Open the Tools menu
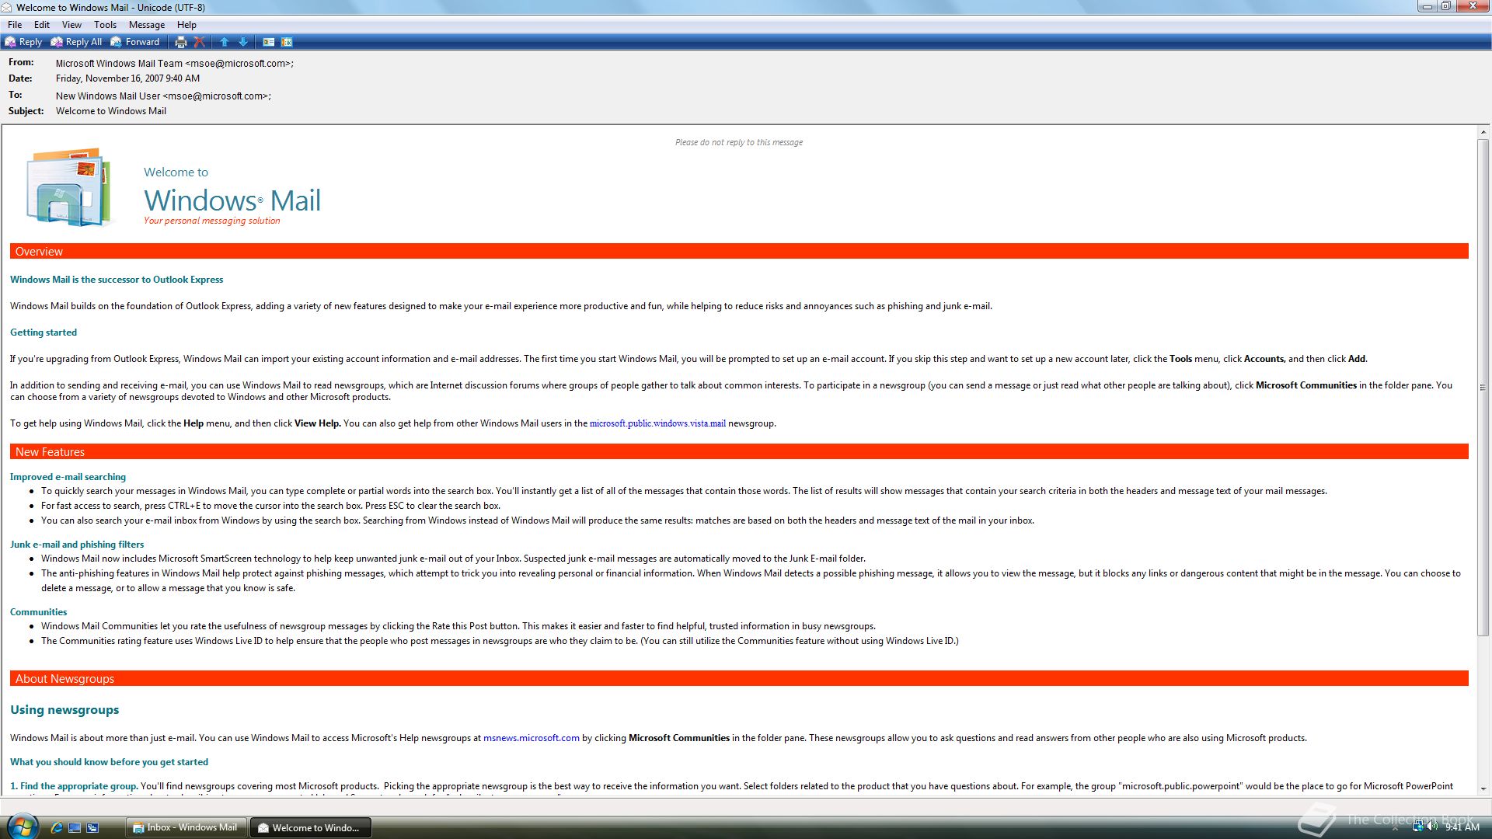The width and height of the screenshot is (1492, 839). tap(105, 25)
